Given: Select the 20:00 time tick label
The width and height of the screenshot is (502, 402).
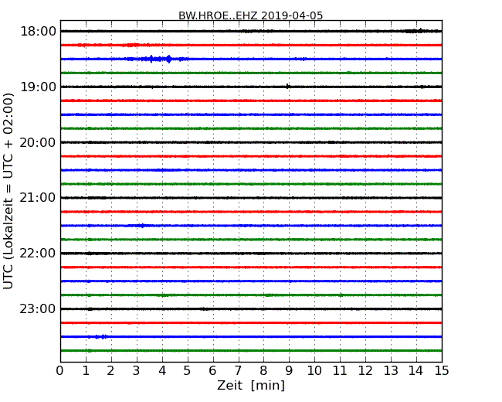Looking at the screenshot, I should [x=38, y=142].
